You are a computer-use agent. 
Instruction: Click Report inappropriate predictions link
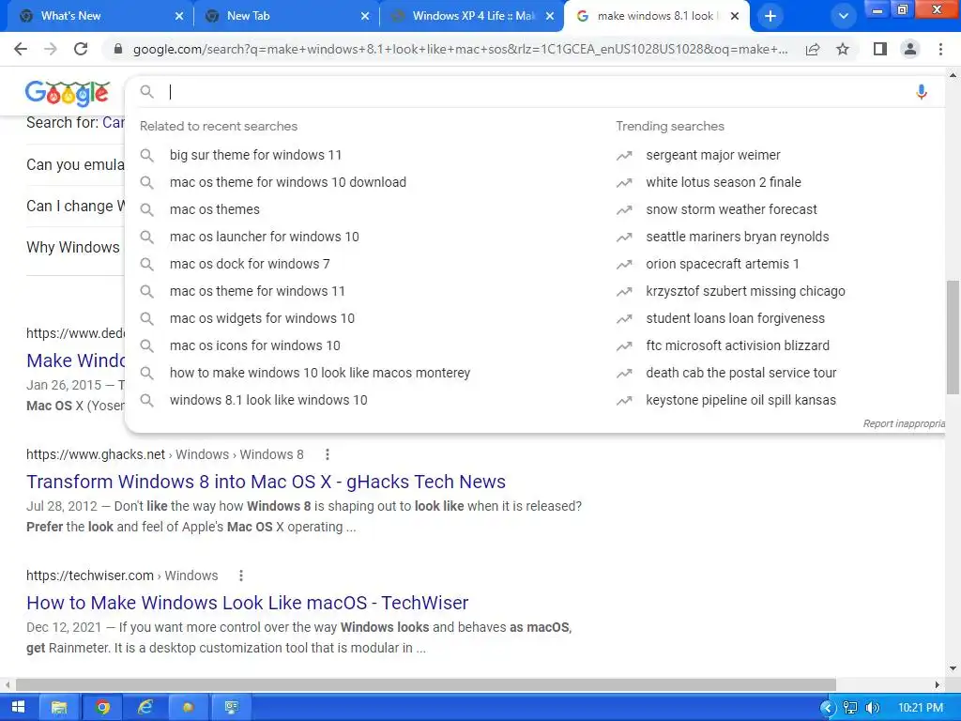click(x=904, y=423)
